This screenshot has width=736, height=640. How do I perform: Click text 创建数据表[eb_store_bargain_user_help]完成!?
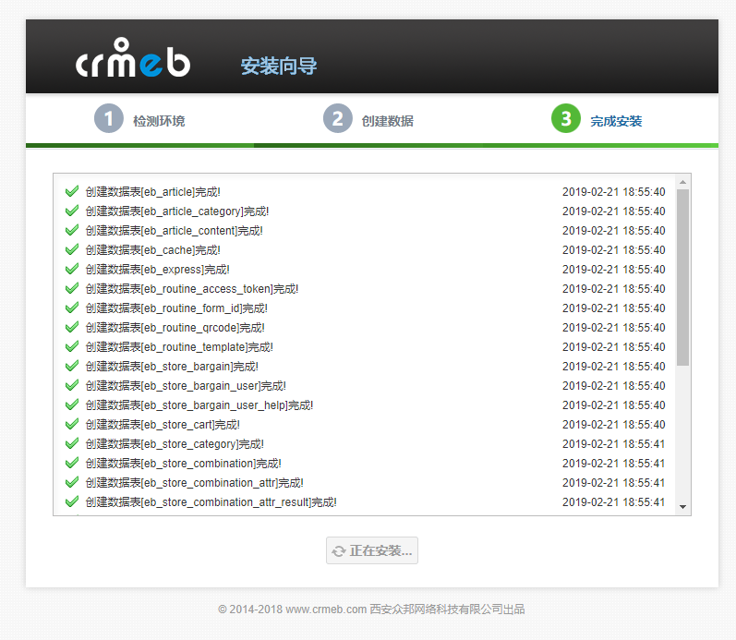coord(199,405)
